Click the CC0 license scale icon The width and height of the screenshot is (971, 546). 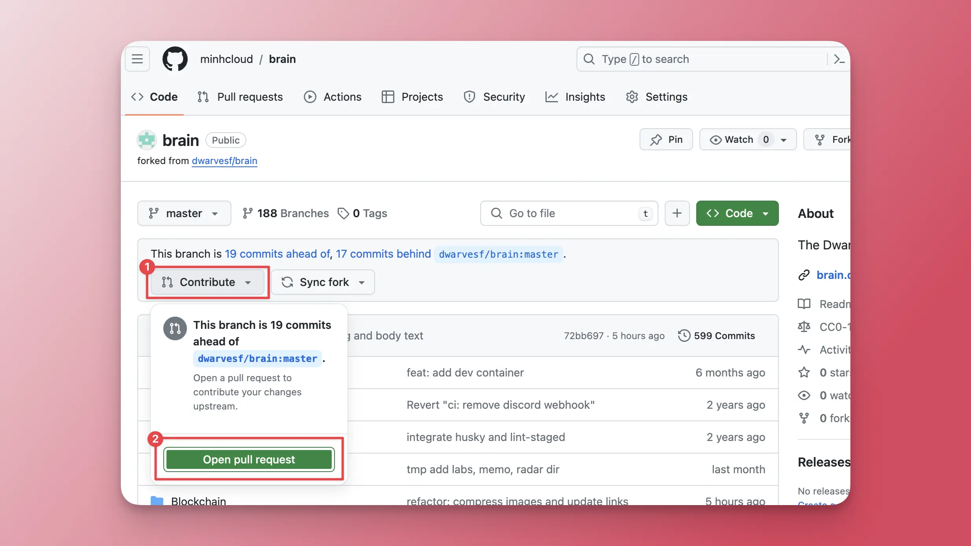804,326
